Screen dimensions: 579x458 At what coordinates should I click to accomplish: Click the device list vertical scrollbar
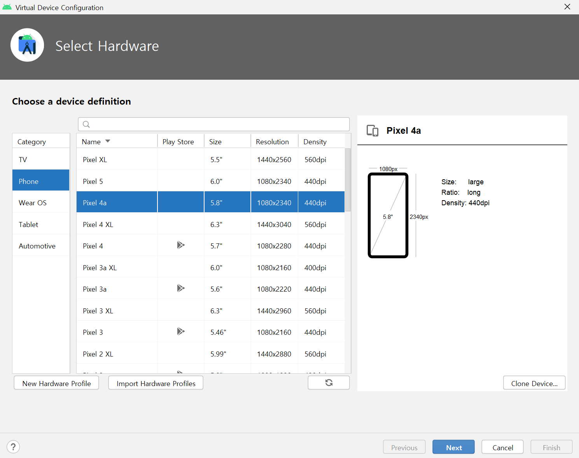[348, 180]
